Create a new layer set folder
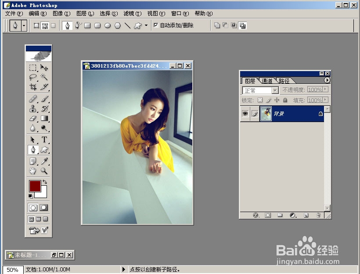Screen dimensions: 360x274 280,215
